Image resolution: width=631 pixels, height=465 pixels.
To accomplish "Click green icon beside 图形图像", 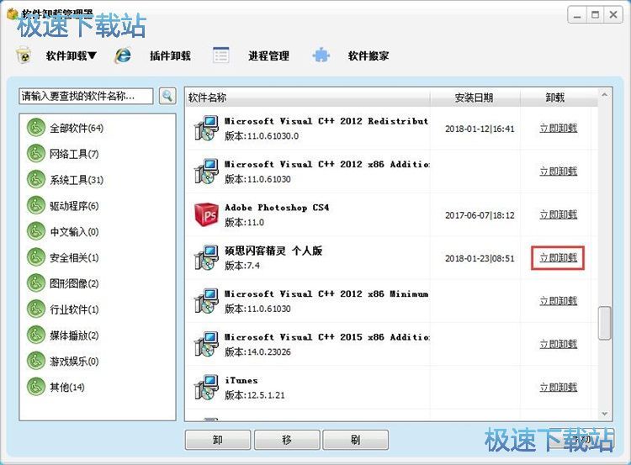I will (36, 283).
